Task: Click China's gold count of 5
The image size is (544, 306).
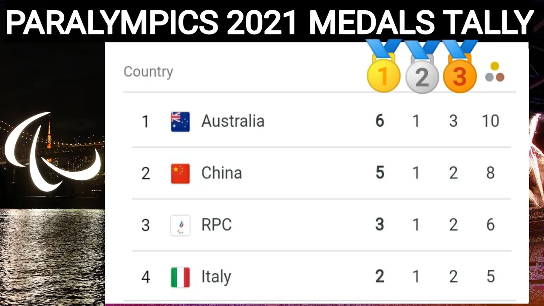Action: coord(380,173)
